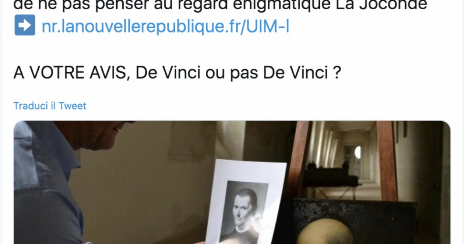Viewport: 465px width, 244px height.
Task: Click the bright window in the corridor
Action: coord(357,152)
